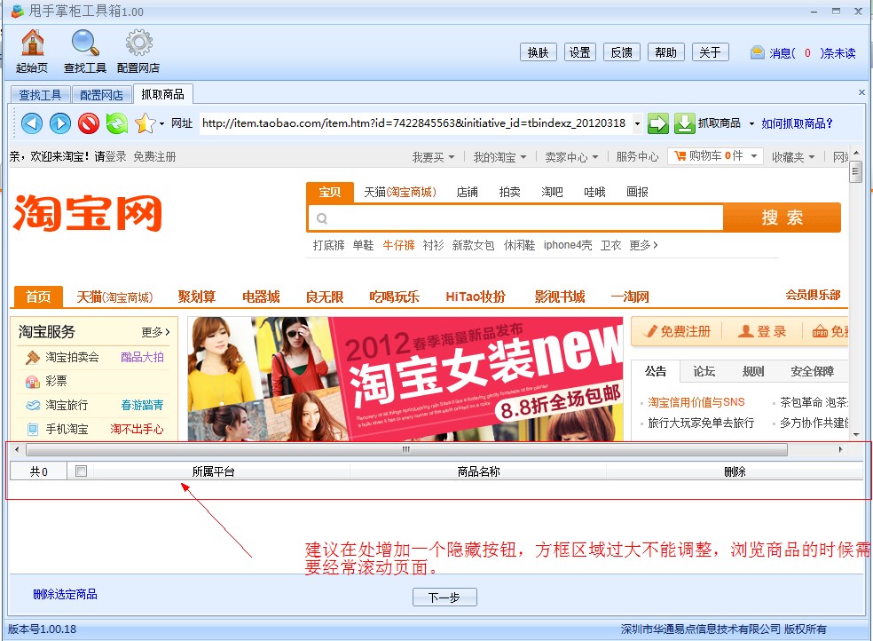Click the 会员俱乐部 link
This screenshot has width=873, height=641.
pyautogui.click(x=813, y=295)
